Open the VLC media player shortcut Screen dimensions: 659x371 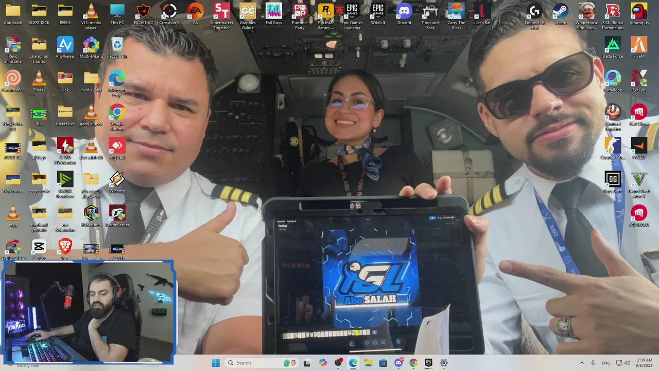(91, 15)
